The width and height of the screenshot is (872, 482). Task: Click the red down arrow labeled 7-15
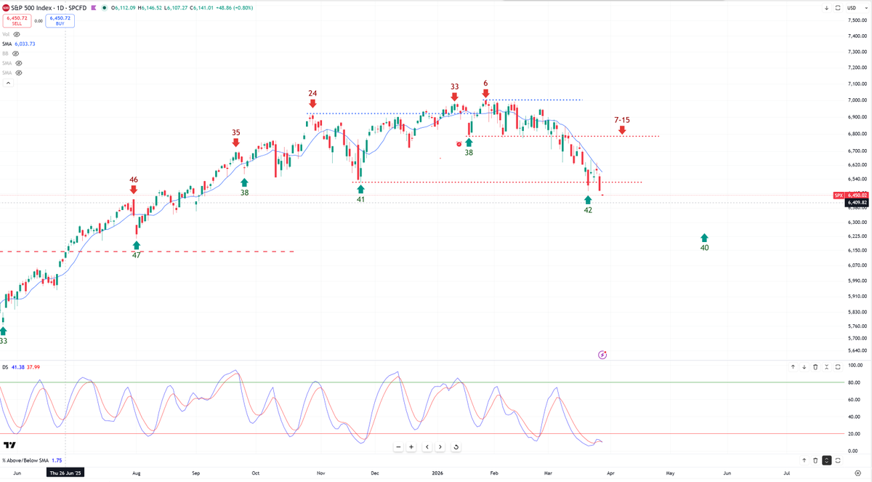622,130
